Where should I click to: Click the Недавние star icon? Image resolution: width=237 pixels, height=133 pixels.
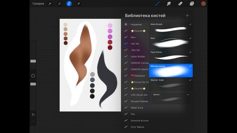[126, 24]
